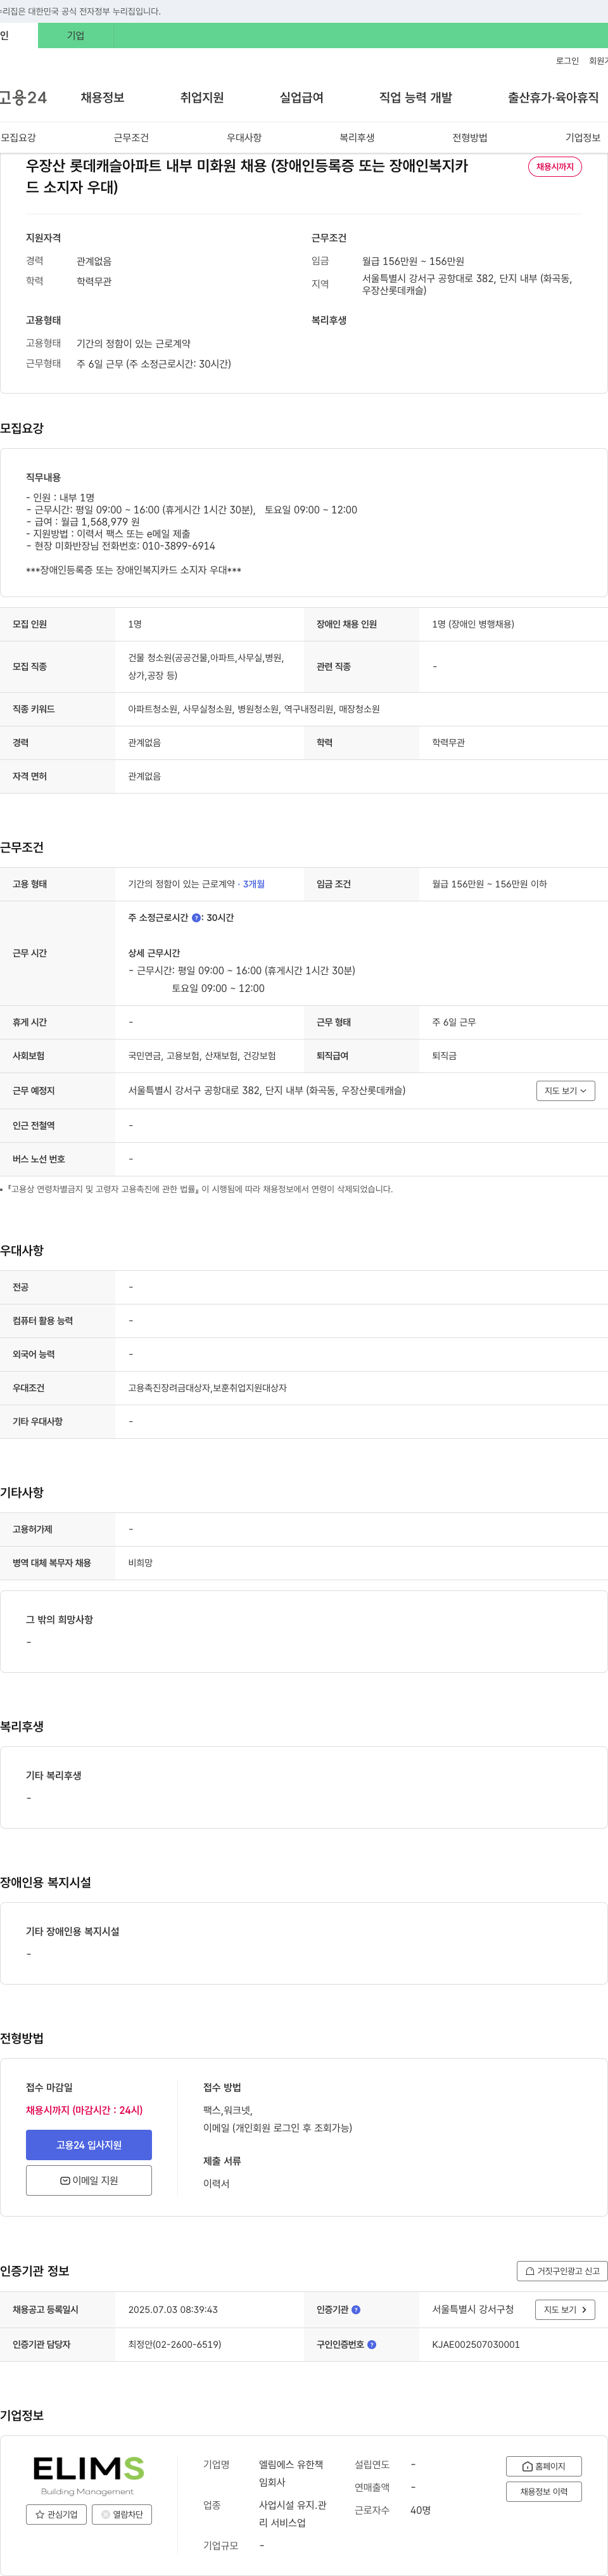Select phone number line 010-3899-6914

tap(120, 546)
